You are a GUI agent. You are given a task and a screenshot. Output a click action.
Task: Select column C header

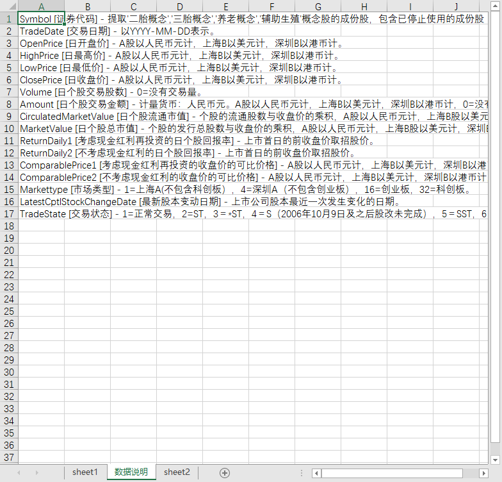(133, 6)
